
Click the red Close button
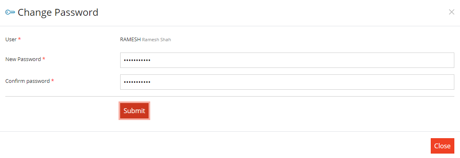pyautogui.click(x=443, y=146)
